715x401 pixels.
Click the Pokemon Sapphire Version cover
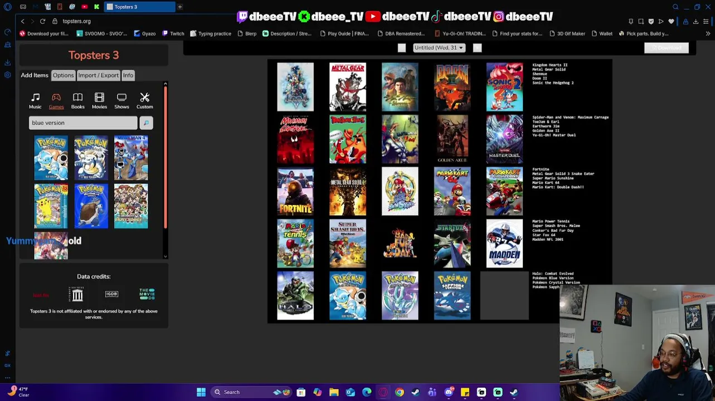point(452,296)
